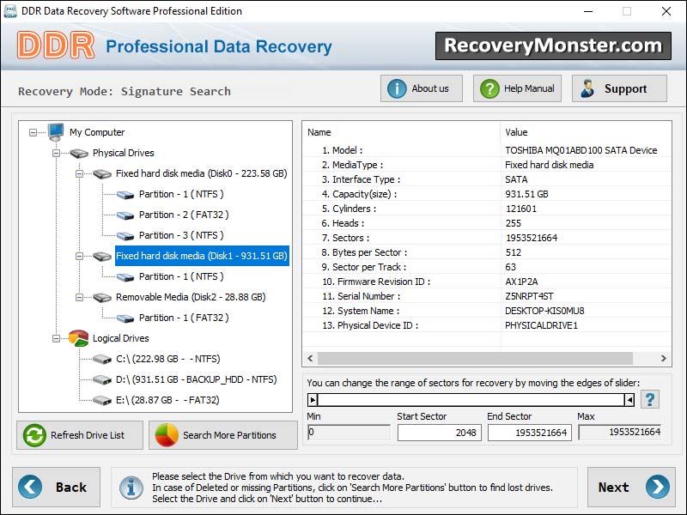The width and height of the screenshot is (687, 515).
Task: Collapse the Physical Drives node
Action: 56,153
